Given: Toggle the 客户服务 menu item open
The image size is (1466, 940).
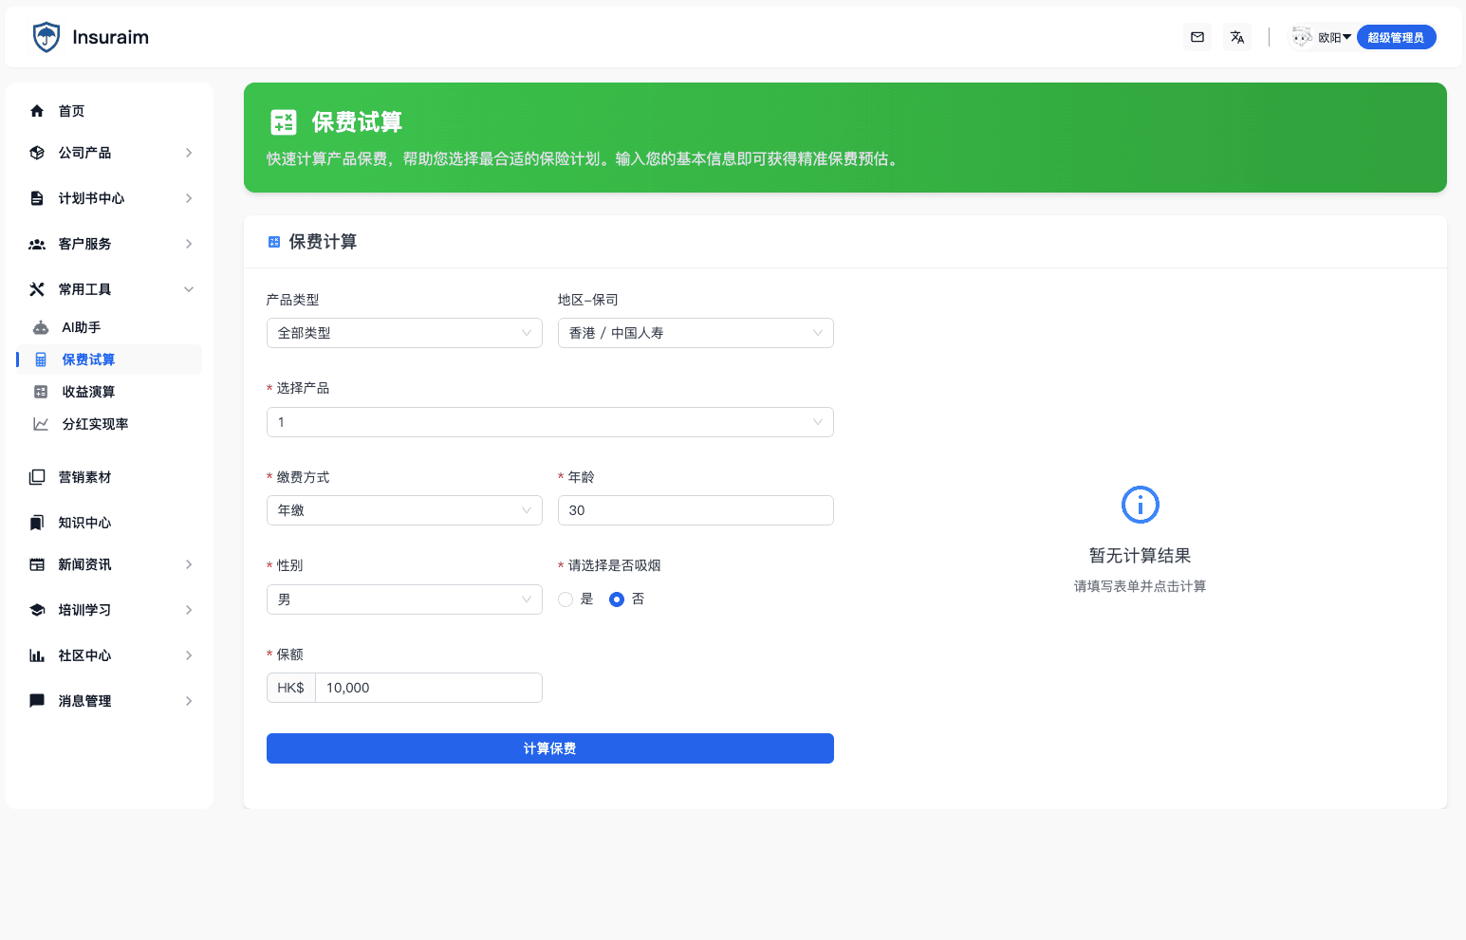Looking at the screenshot, I should [x=109, y=244].
